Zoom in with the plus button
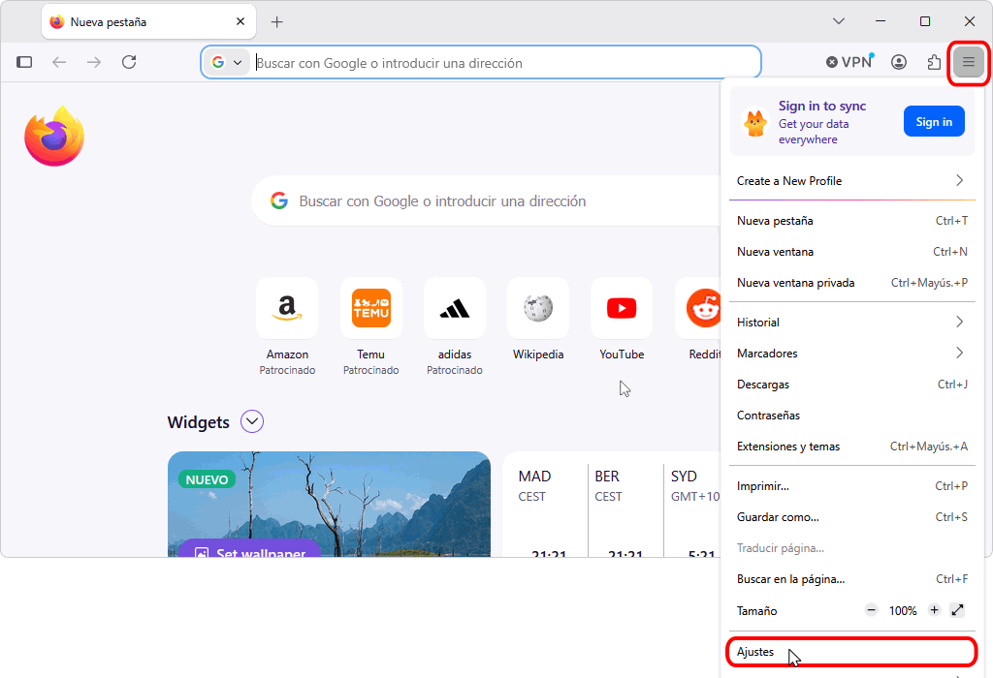The height and width of the screenshot is (678, 993). [934, 610]
